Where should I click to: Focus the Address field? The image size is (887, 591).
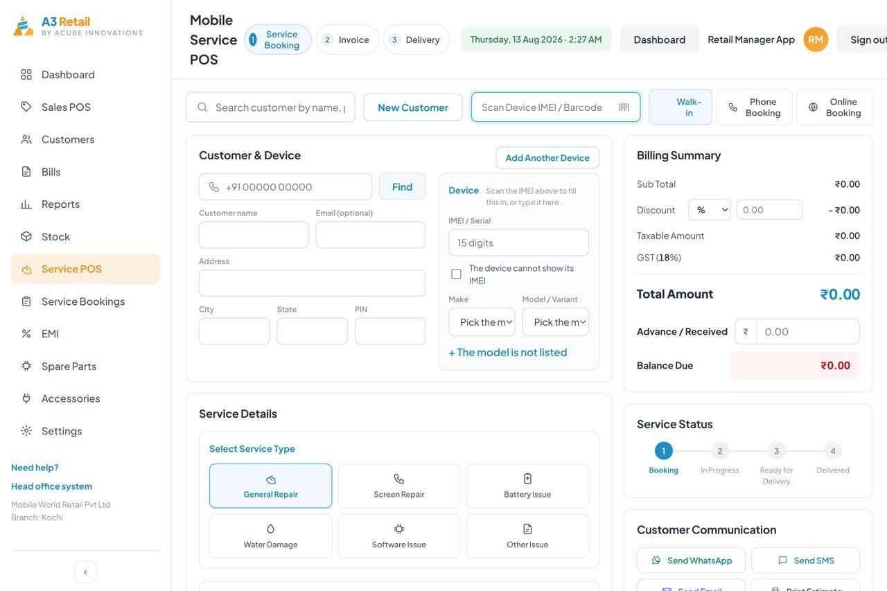tap(313, 283)
